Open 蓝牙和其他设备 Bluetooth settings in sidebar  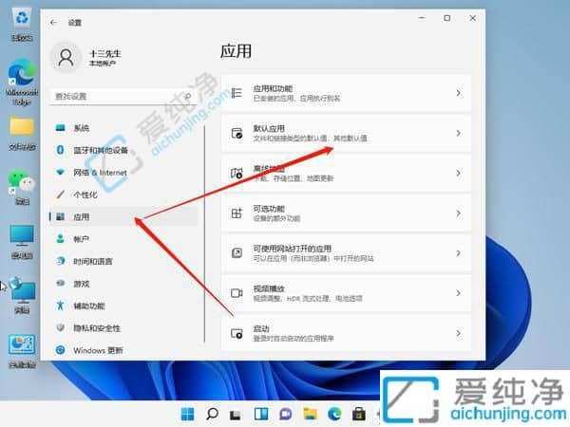(x=123, y=150)
